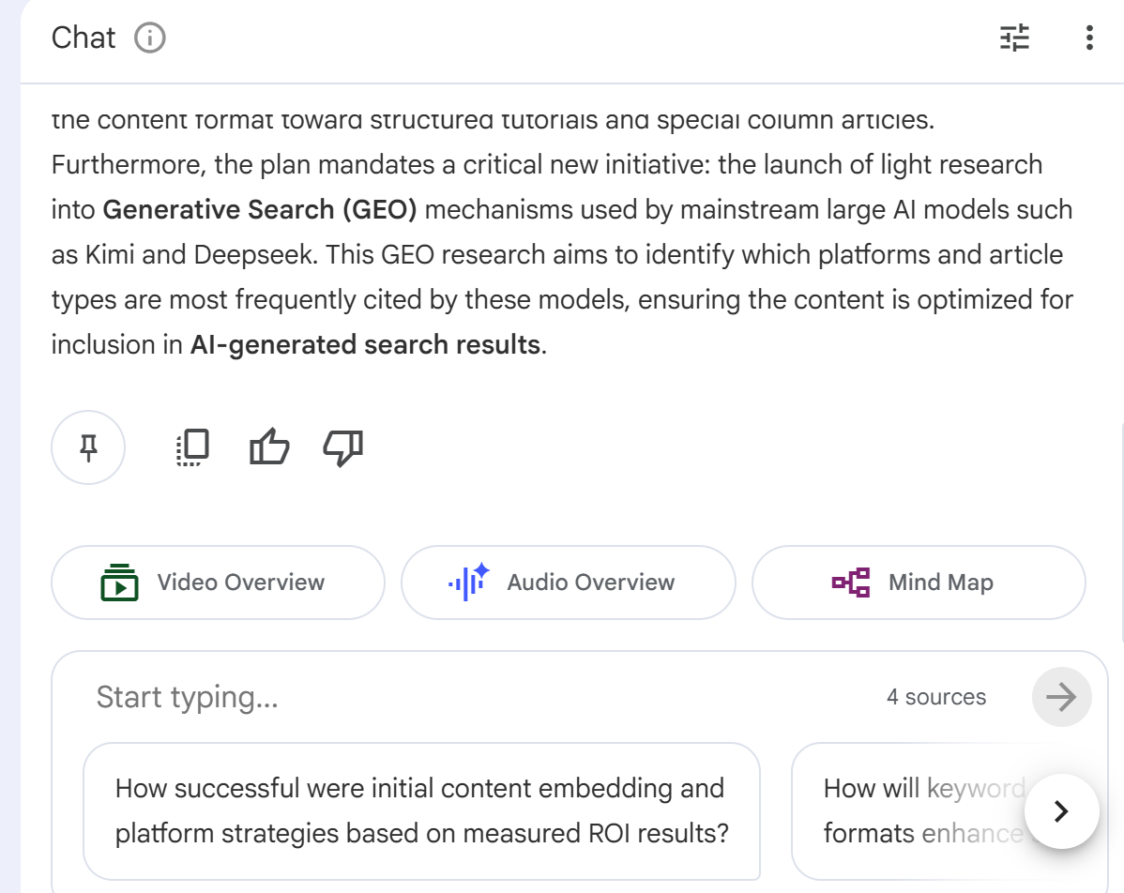Give the response a thumbs down
Viewport: 1124px width, 893px height.
(x=343, y=448)
